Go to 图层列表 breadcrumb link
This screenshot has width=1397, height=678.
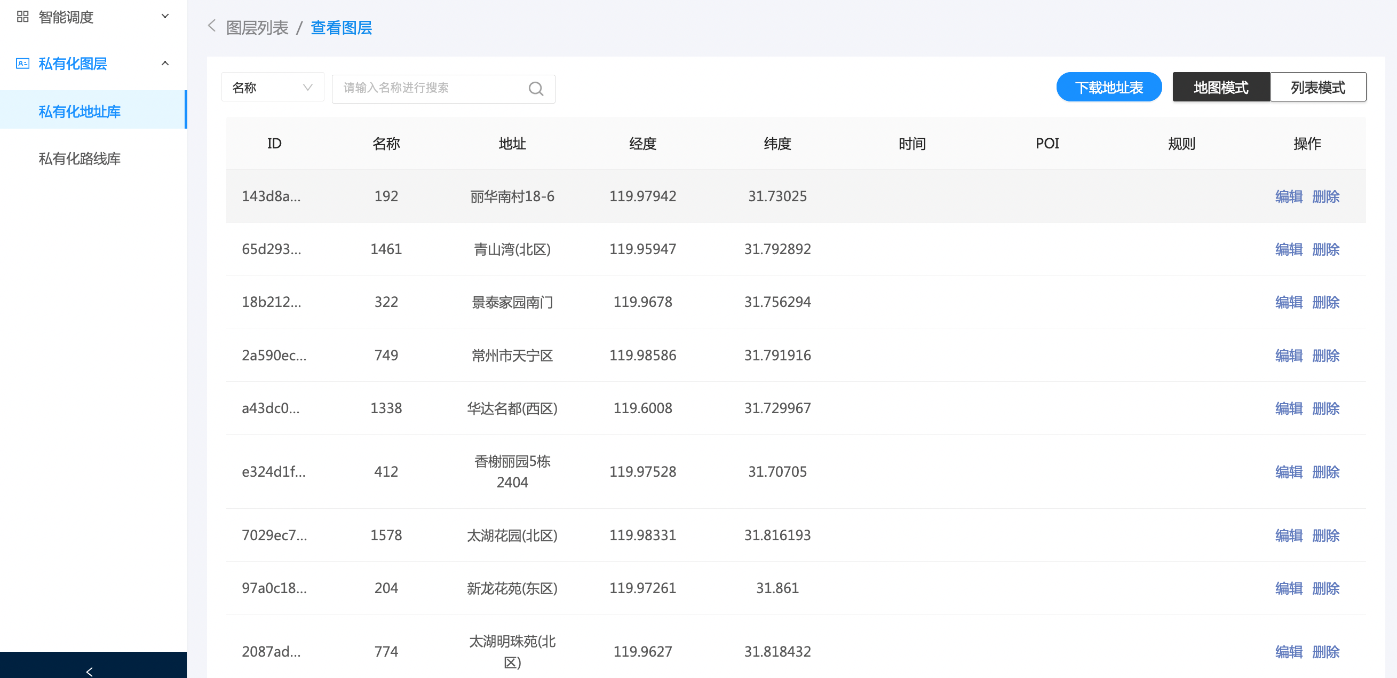pos(257,28)
